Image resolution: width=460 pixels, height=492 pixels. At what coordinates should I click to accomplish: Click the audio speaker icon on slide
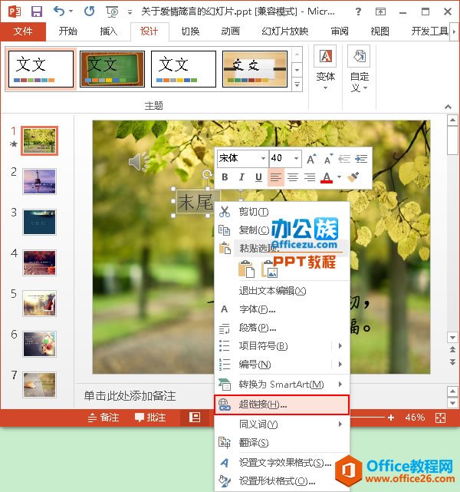click(x=139, y=162)
